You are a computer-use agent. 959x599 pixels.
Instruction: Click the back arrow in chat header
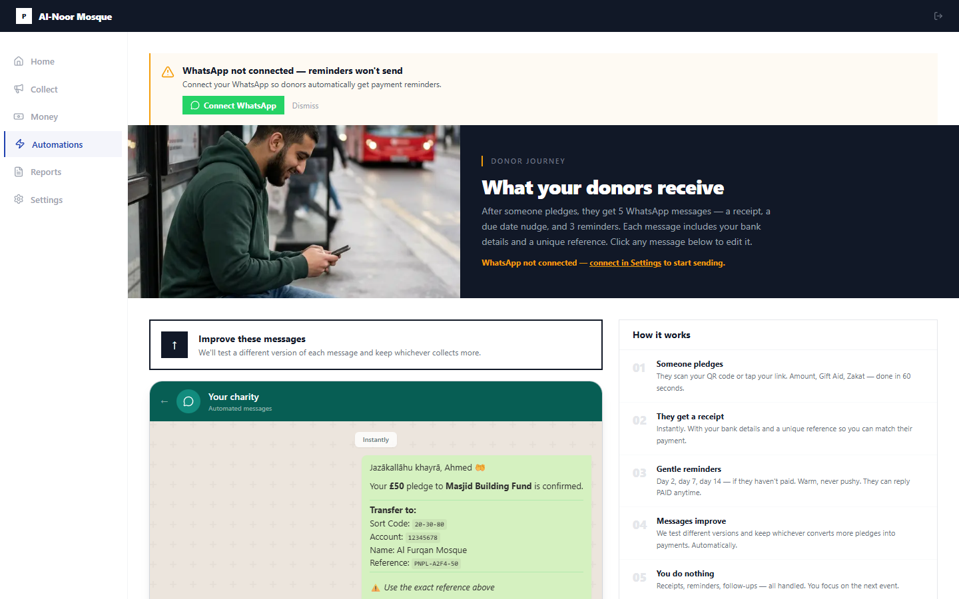tap(164, 401)
